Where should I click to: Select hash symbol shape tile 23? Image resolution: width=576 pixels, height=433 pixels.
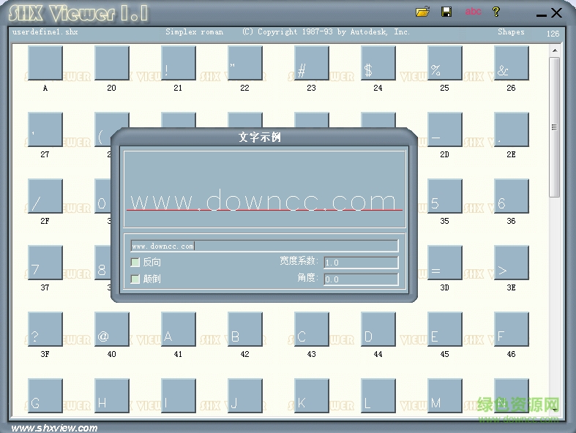coord(312,63)
